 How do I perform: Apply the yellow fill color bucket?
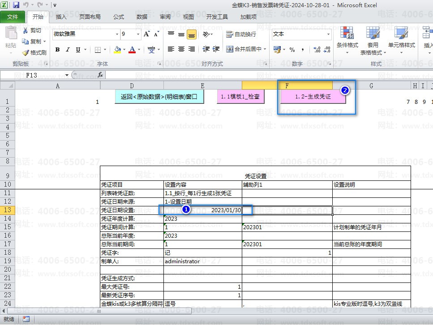click(x=117, y=49)
